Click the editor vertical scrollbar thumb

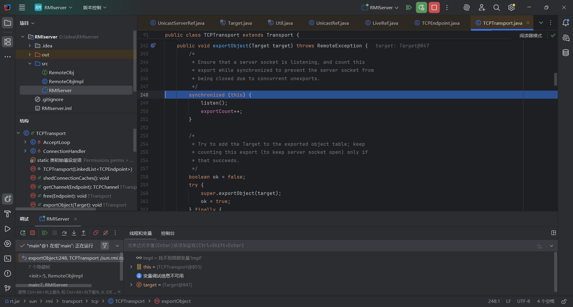click(555, 79)
